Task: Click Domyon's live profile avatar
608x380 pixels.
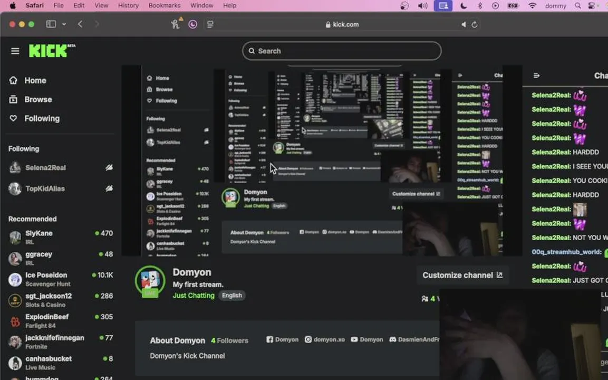Action: click(150, 281)
